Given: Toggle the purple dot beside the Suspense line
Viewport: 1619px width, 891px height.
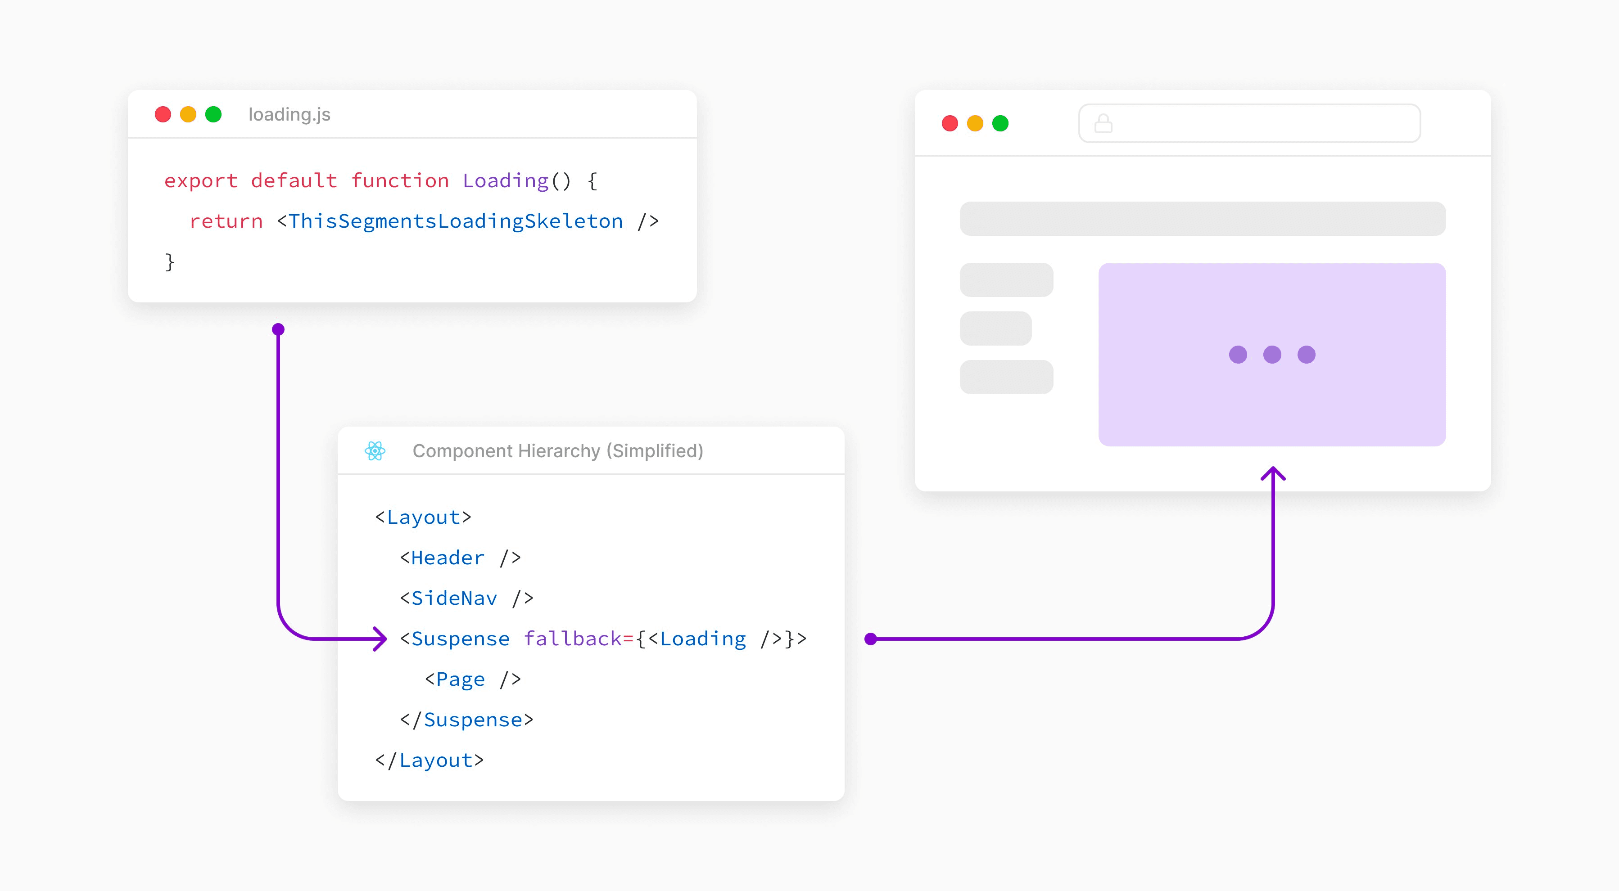Looking at the screenshot, I should (870, 639).
